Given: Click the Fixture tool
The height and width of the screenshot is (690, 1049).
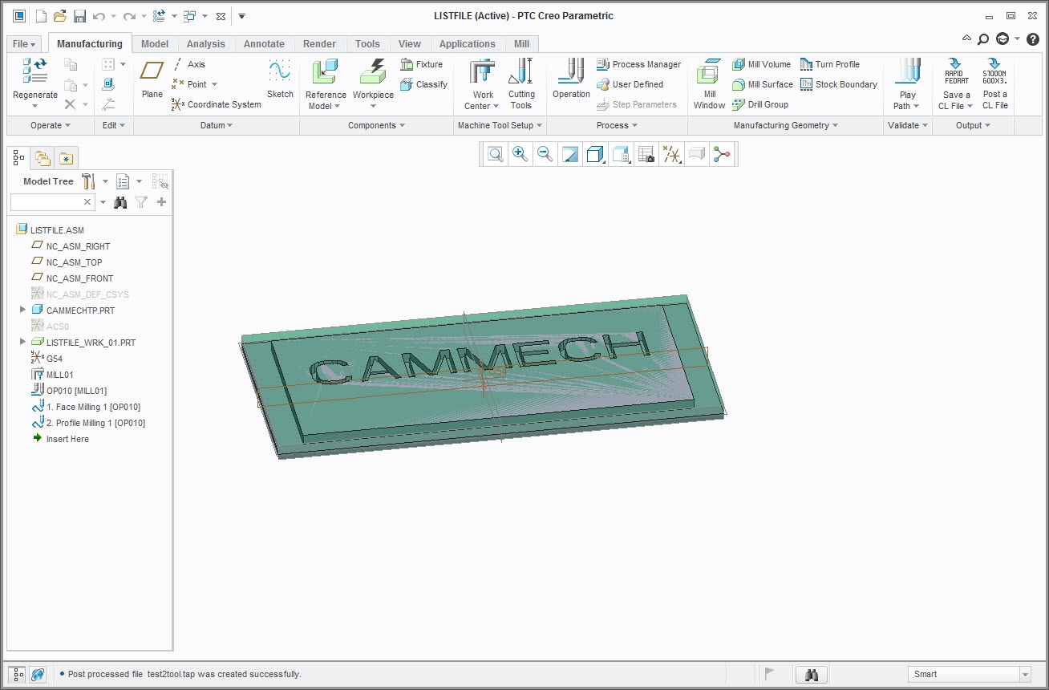Looking at the screenshot, I should pos(421,64).
